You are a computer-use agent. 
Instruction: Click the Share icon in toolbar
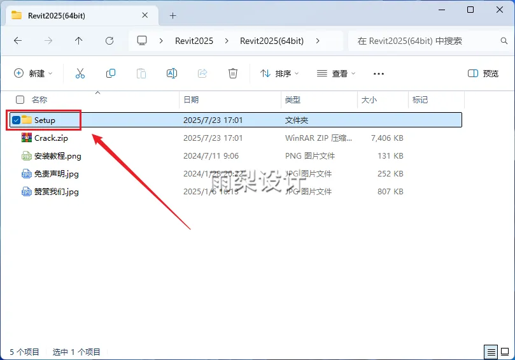(202, 73)
